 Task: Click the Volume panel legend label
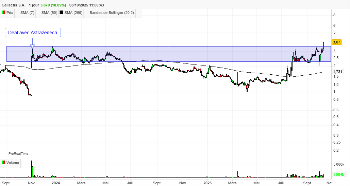(13, 163)
